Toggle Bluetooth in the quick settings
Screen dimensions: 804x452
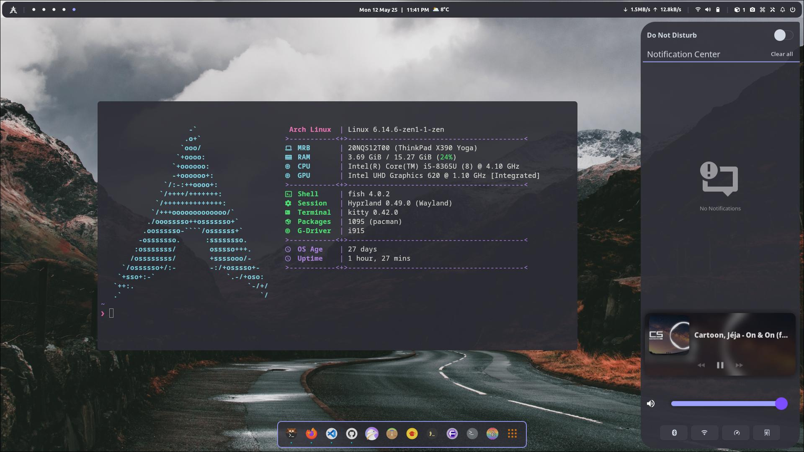point(674,433)
